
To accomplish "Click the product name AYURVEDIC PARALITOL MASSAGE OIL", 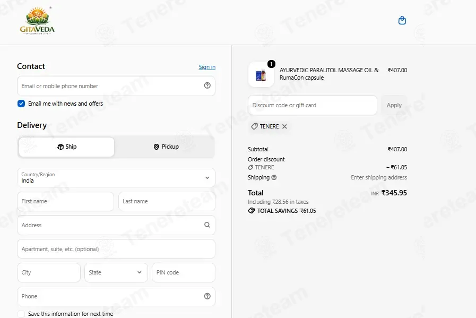I will 329,74.
